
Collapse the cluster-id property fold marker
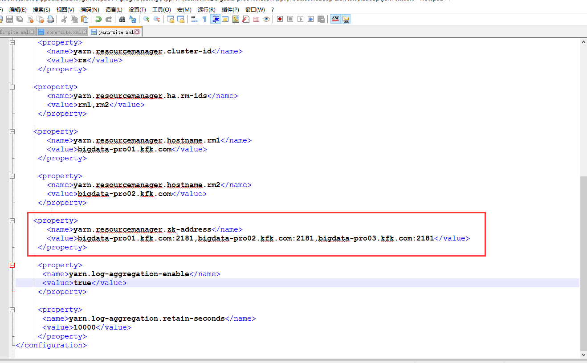coord(12,42)
